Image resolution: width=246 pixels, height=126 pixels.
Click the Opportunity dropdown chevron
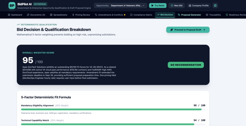(x=143, y=5)
